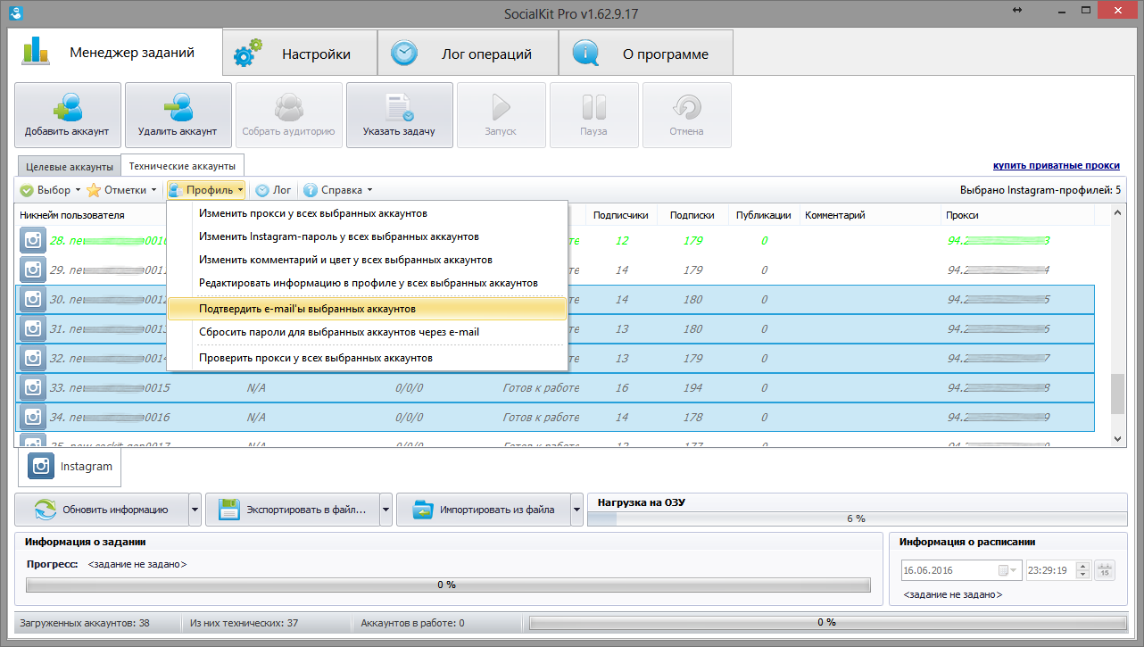Choose Изменить прокси у всех выбранных аккаунтов
Image resolution: width=1144 pixels, height=647 pixels.
pyautogui.click(x=367, y=213)
